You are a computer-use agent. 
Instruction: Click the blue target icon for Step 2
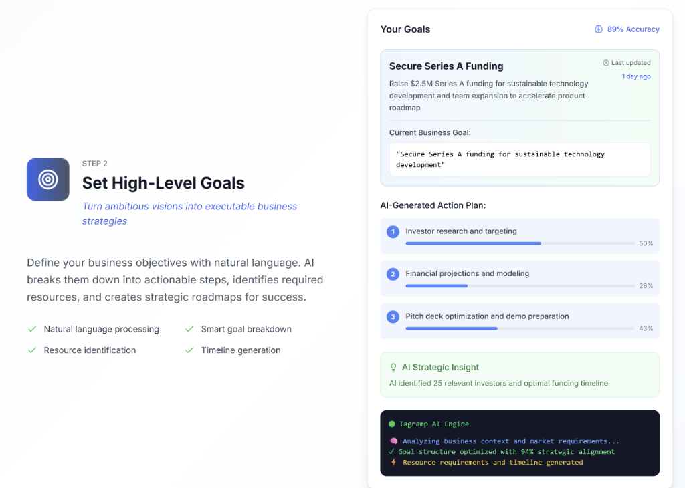pos(48,179)
